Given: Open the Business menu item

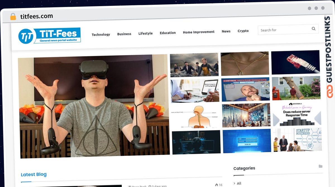Looking at the screenshot, I should pyautogui.click(x=124, y=34).
